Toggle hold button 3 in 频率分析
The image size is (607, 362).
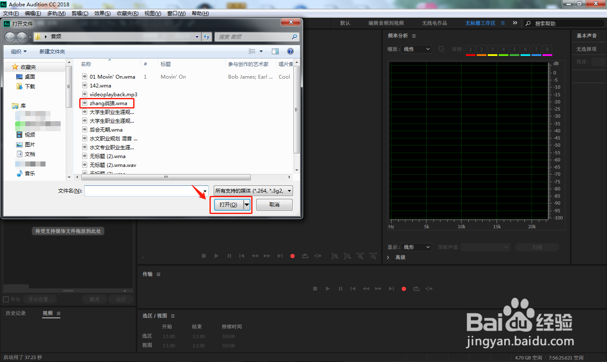coord(492,49)
